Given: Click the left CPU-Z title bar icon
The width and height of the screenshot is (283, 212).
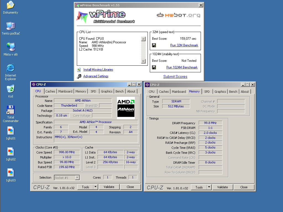Looking at the screenshot, I should click(x=33, y=84).
